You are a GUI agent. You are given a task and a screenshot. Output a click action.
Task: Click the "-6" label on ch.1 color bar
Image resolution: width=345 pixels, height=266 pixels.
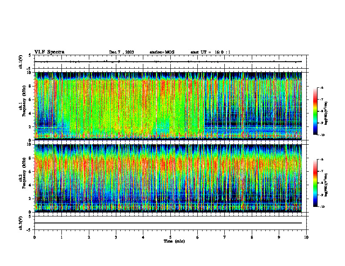point(321,87)
